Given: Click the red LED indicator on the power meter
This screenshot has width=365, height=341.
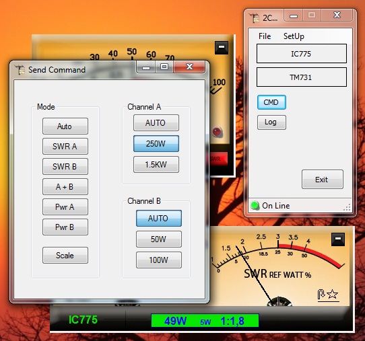Looking at the screenshot, I should 218,132.
